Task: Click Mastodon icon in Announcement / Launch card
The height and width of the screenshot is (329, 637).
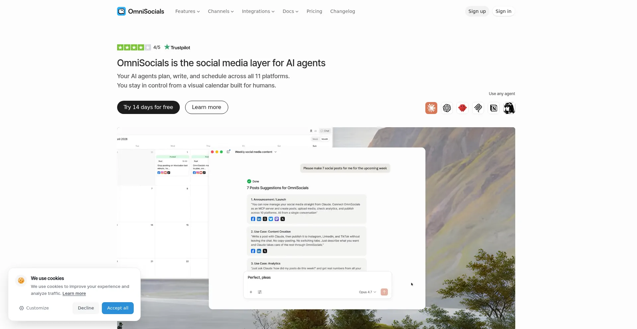Action: coord(277,219)
